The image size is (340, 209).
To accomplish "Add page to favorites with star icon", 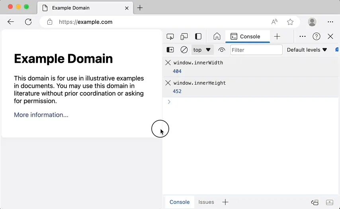I will point(290,22).
